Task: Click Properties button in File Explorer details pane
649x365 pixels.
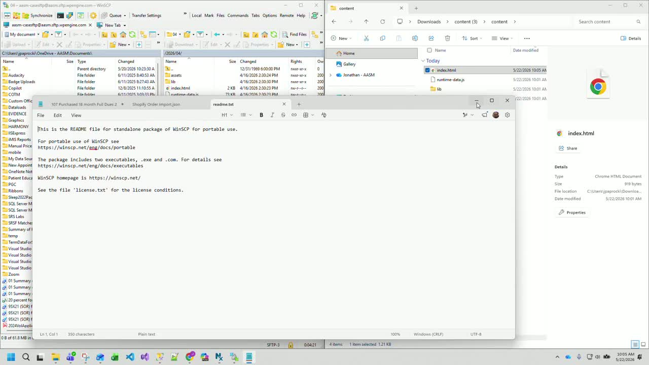Action: coord(572,212)
